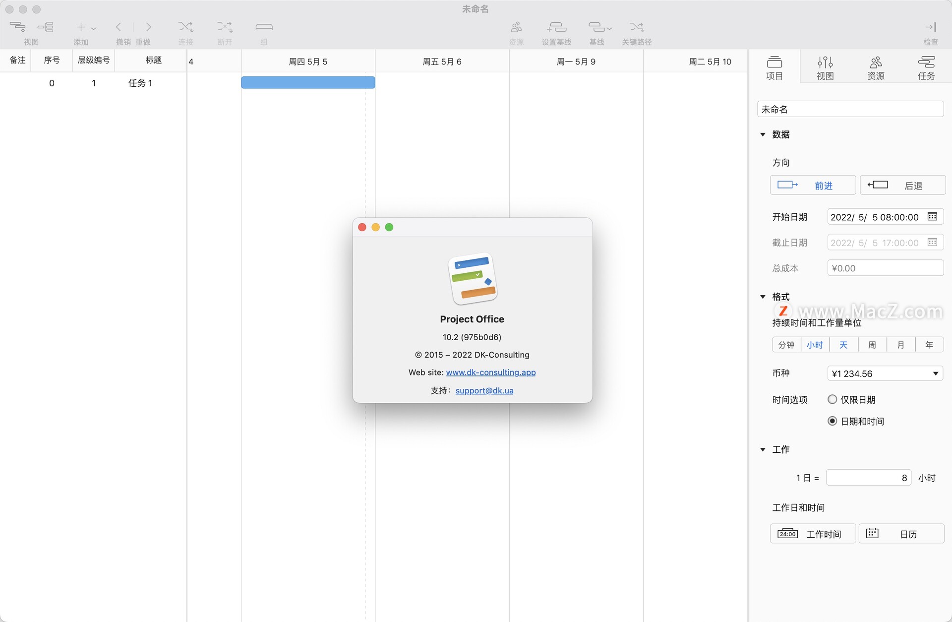Viewport: 952px width, 622px height.
Task: Click the Disconnect (断开) toolbar icon
Action: [x=225, y=27]
